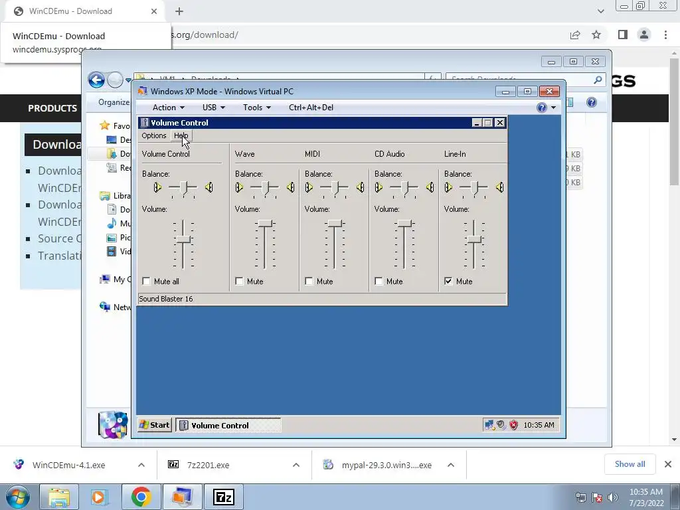
Task: Open the Help menu in Volume Control
Action: 181,135
